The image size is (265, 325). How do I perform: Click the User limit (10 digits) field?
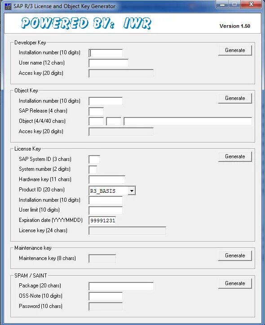coord(106,210)
